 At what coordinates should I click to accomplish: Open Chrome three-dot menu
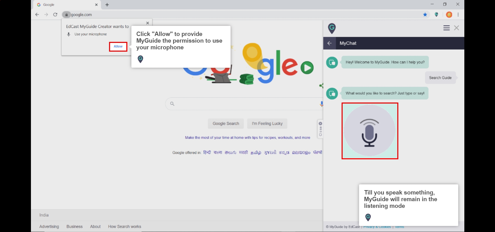[x=458, y=15]
